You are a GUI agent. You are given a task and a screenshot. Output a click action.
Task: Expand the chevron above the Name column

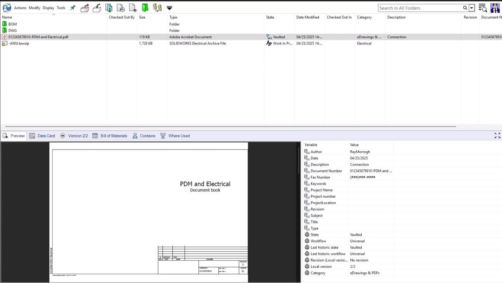click(x=53, y=14)
